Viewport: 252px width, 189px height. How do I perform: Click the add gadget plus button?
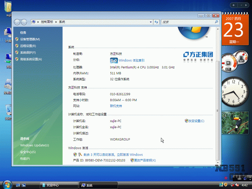(x=234, y=5)
